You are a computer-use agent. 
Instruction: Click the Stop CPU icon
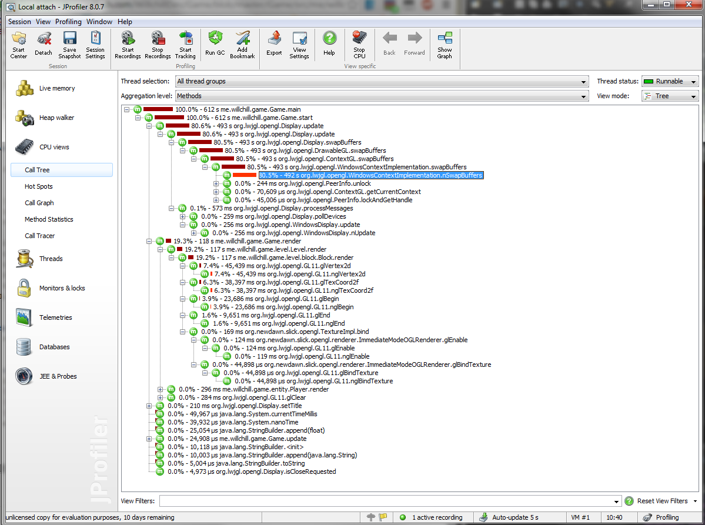coord(359,45)
